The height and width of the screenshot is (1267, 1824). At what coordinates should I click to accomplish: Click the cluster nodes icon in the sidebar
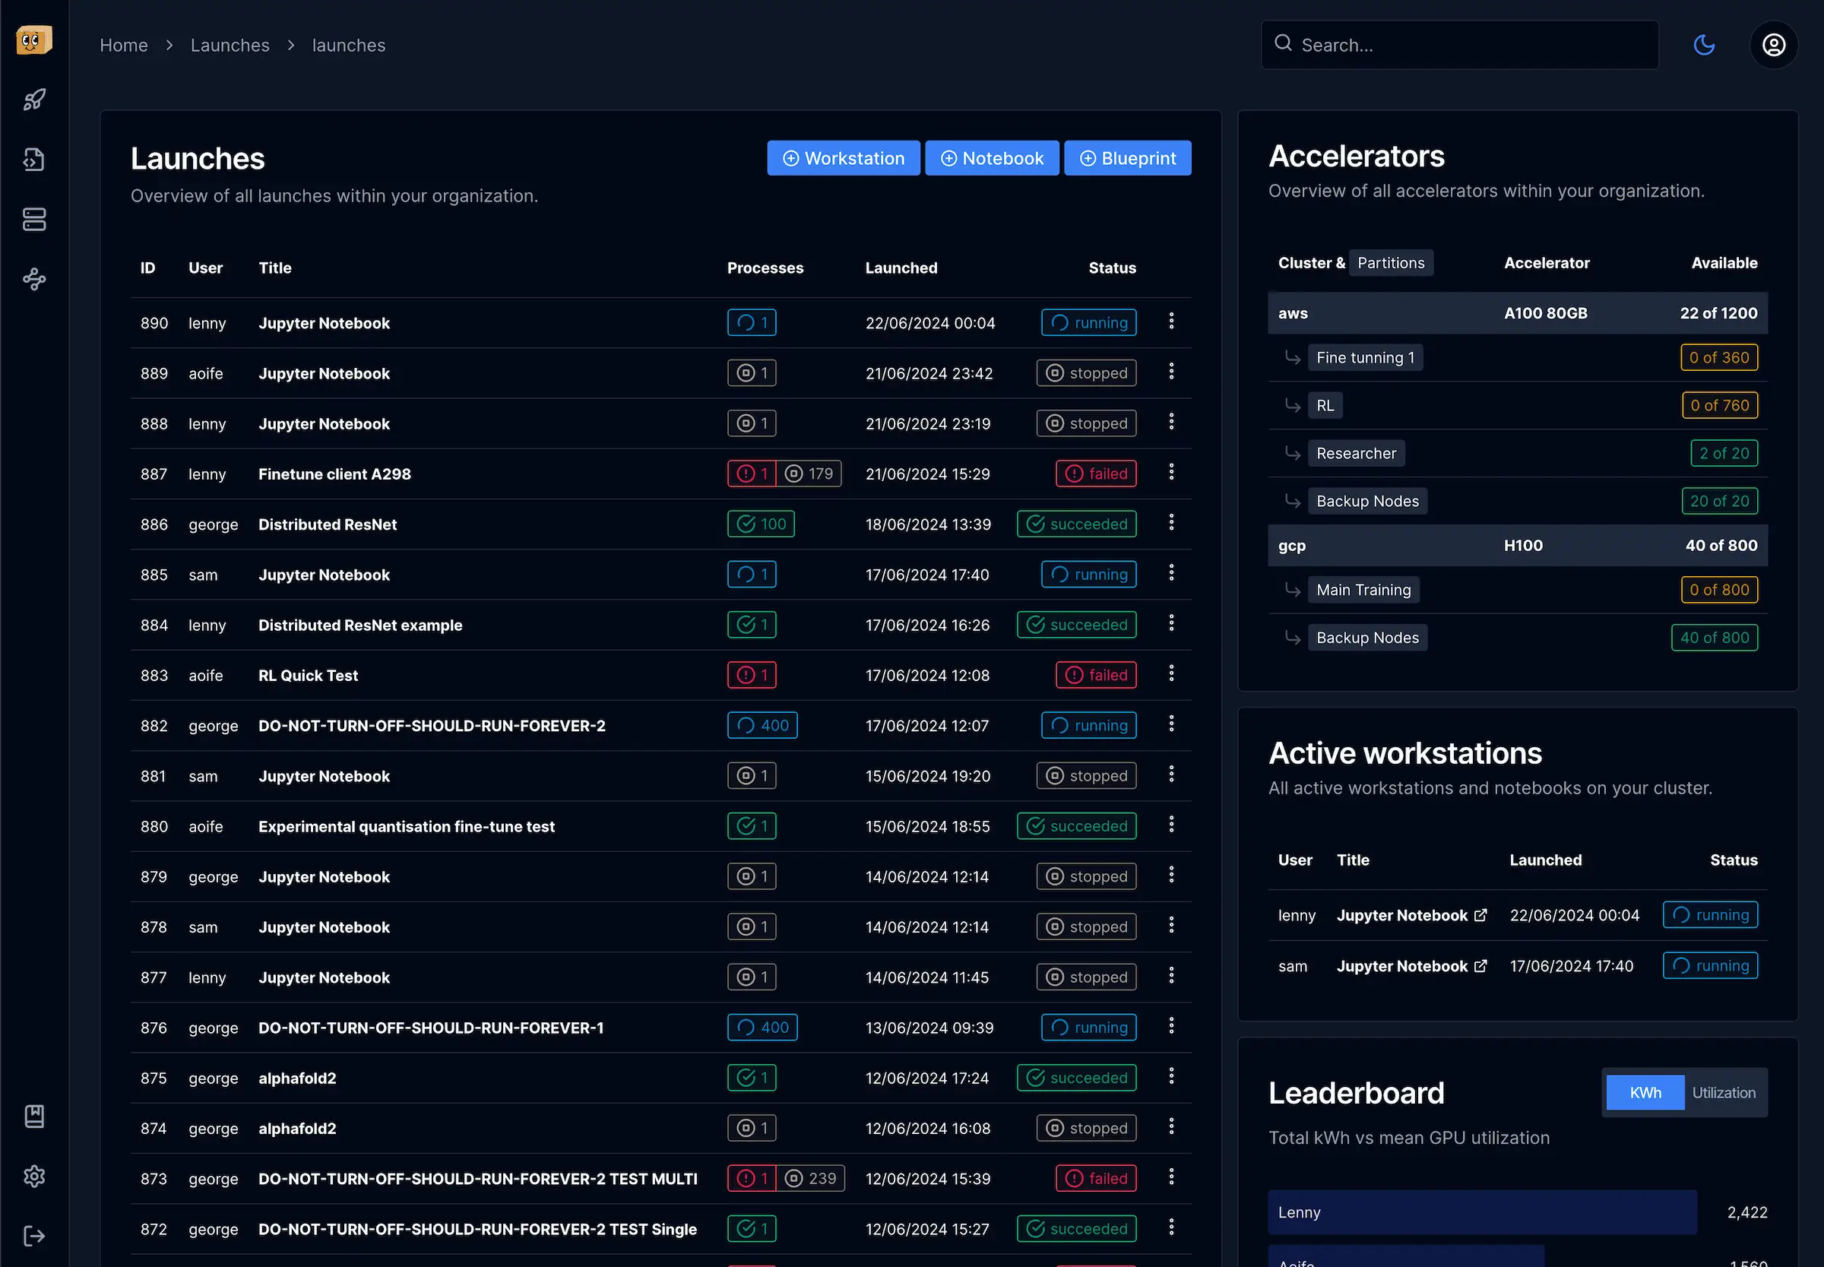click(x=34, y=280)
